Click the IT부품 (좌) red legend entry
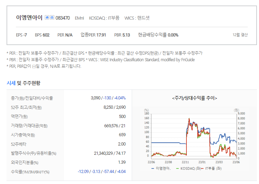 click(212, 169)
